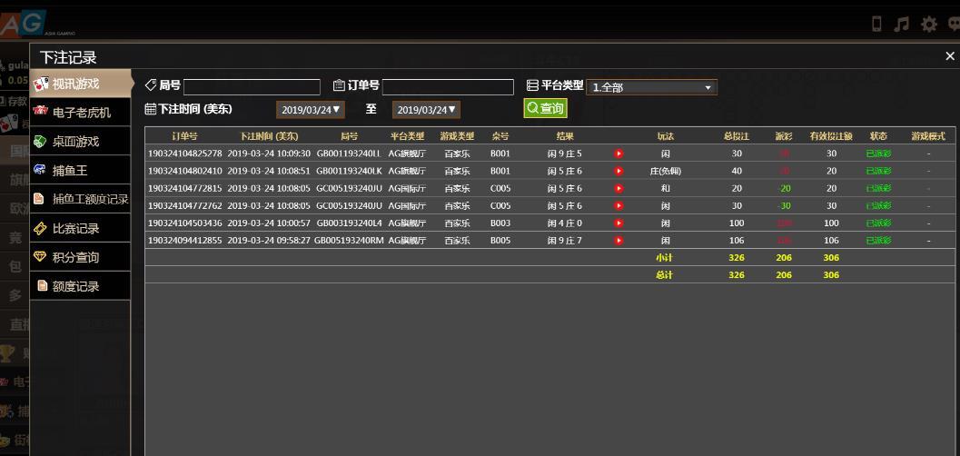Viewport: 960px width, 456px height.
Task: Play video replay for order 190324104802410
Action: coord(619,171)
